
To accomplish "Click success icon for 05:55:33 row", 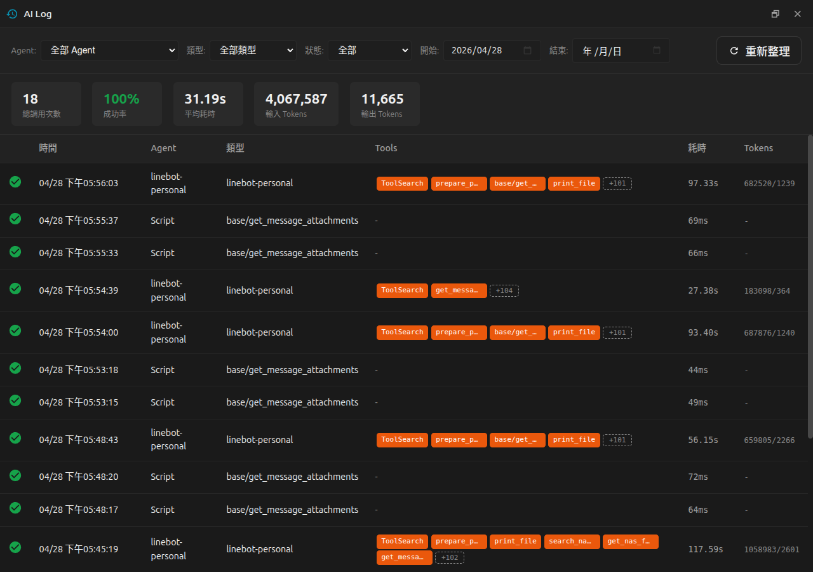I will coord(15,251).
